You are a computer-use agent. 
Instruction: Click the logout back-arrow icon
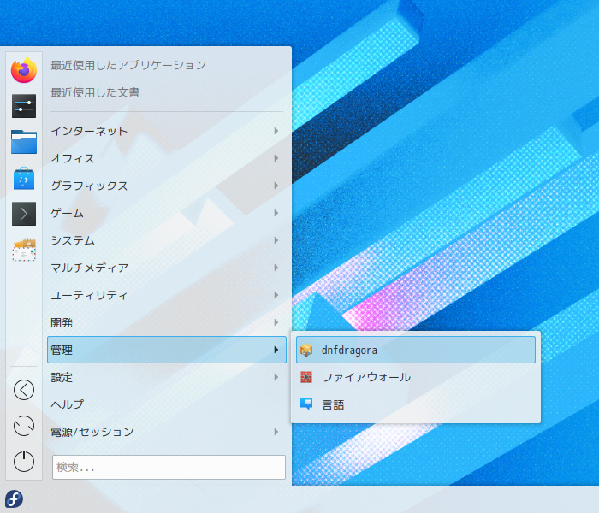(24, 390)
